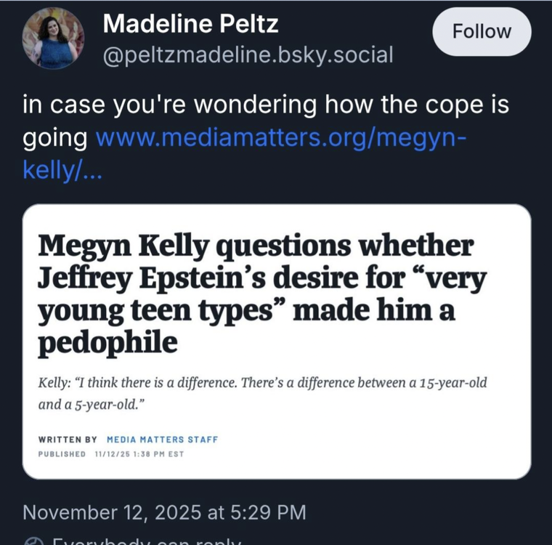Click the word going in the post

click(x=56, y=137)
